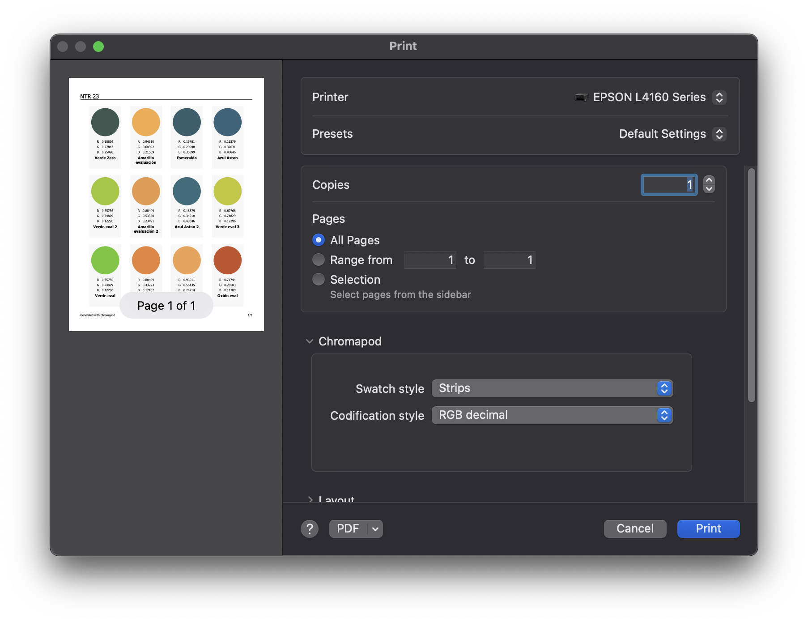Cancel the print dialog
This screenshot has height=622, width=808.
tap(635, 529)
